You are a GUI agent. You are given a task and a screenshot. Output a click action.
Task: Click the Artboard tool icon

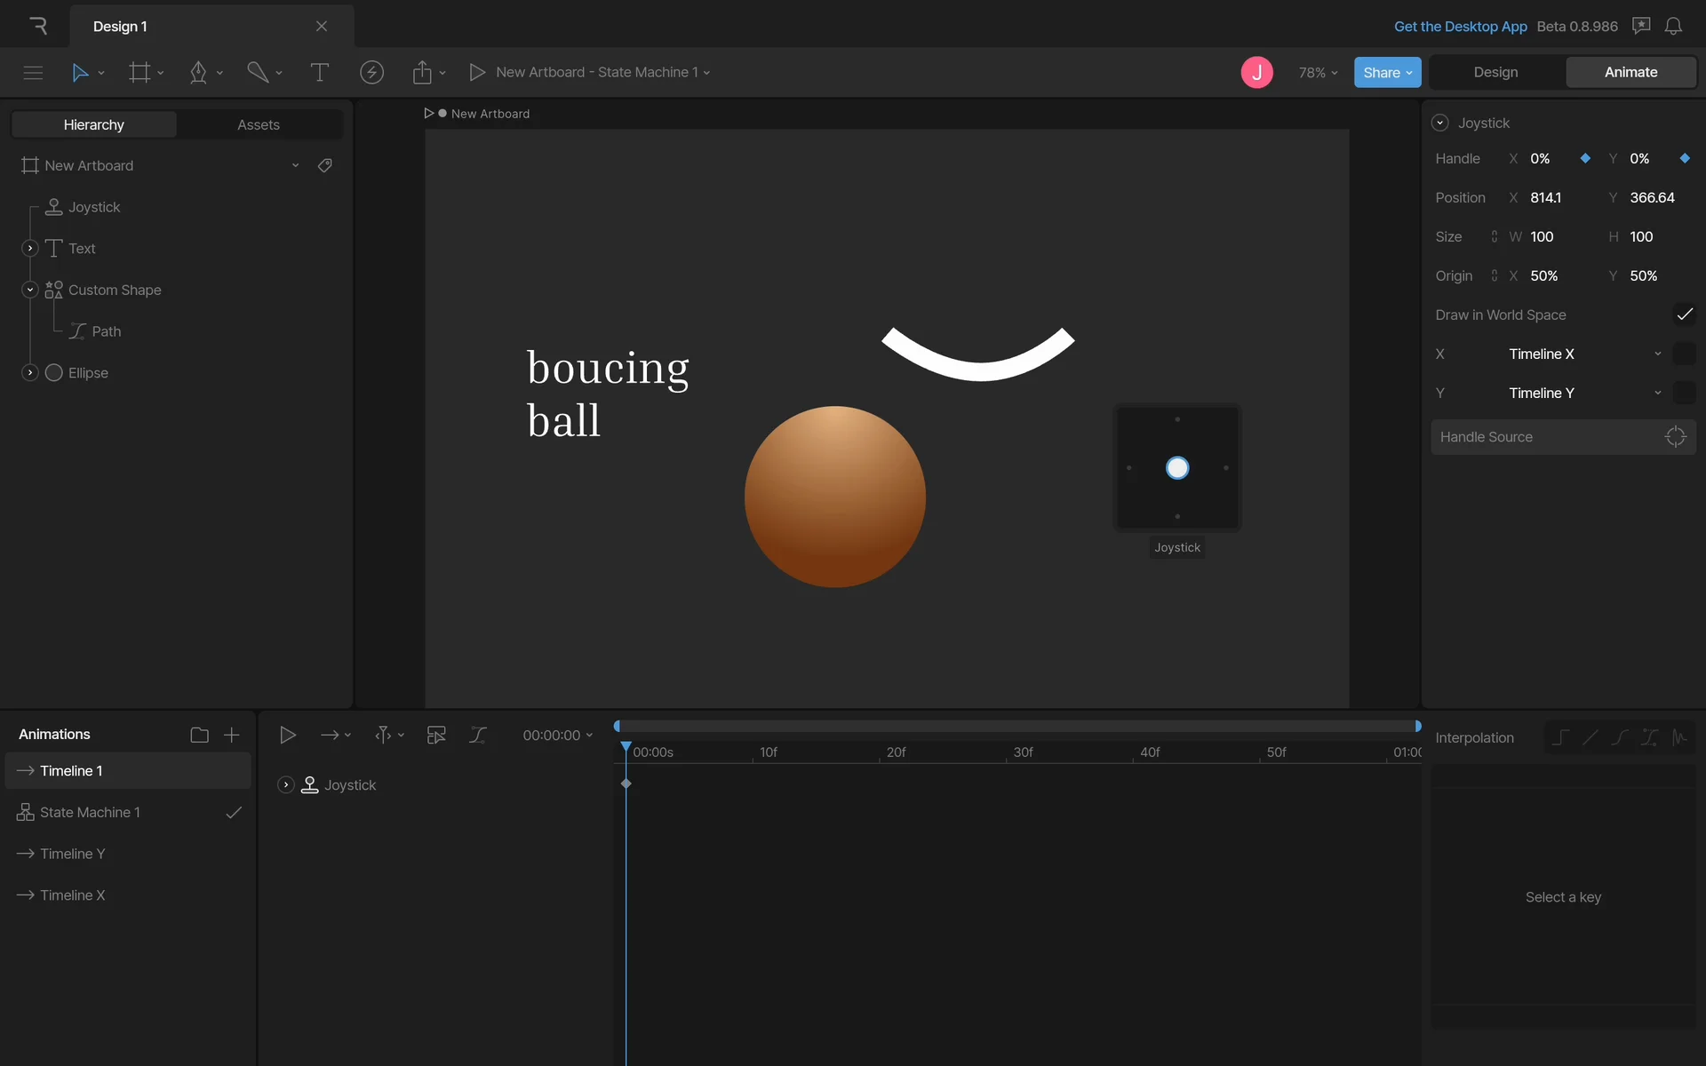(x=140, y=73)
